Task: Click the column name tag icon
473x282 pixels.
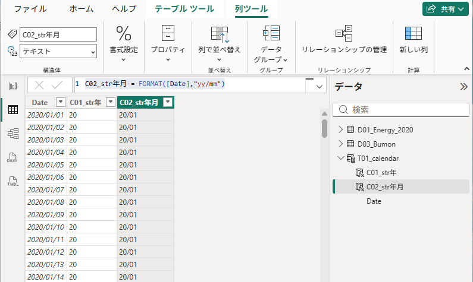Action: click(12, 34)
